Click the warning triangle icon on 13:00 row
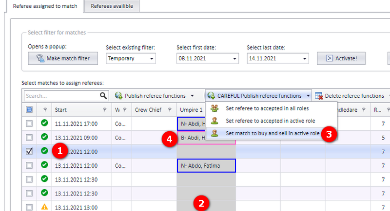Screen dimensions: 390x211 tap(44, 207)
